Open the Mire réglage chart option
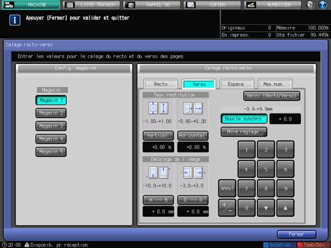 tap(244, 132)
